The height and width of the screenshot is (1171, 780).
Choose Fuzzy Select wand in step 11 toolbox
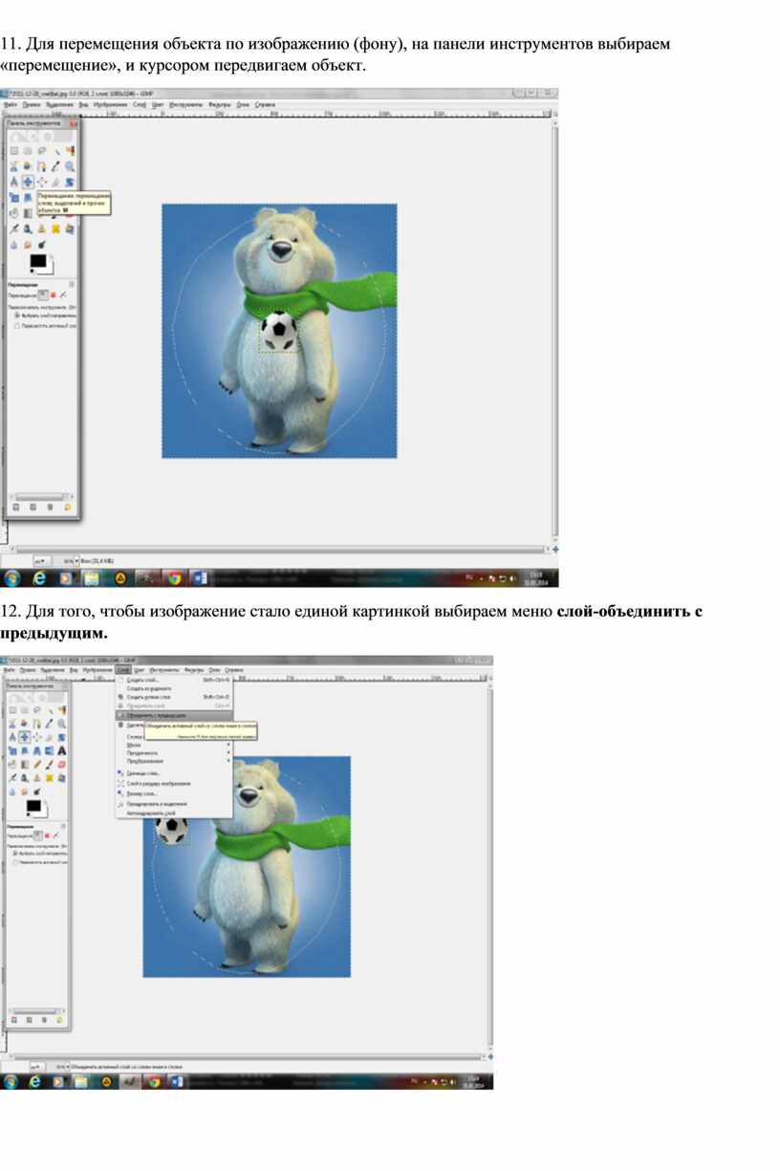tap(55, 150)
